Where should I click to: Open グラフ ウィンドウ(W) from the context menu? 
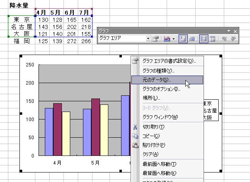(167, 117)
